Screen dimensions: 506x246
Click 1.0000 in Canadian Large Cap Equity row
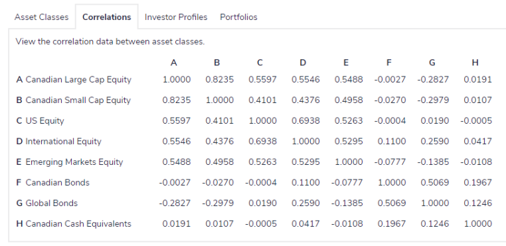[177, 80]
